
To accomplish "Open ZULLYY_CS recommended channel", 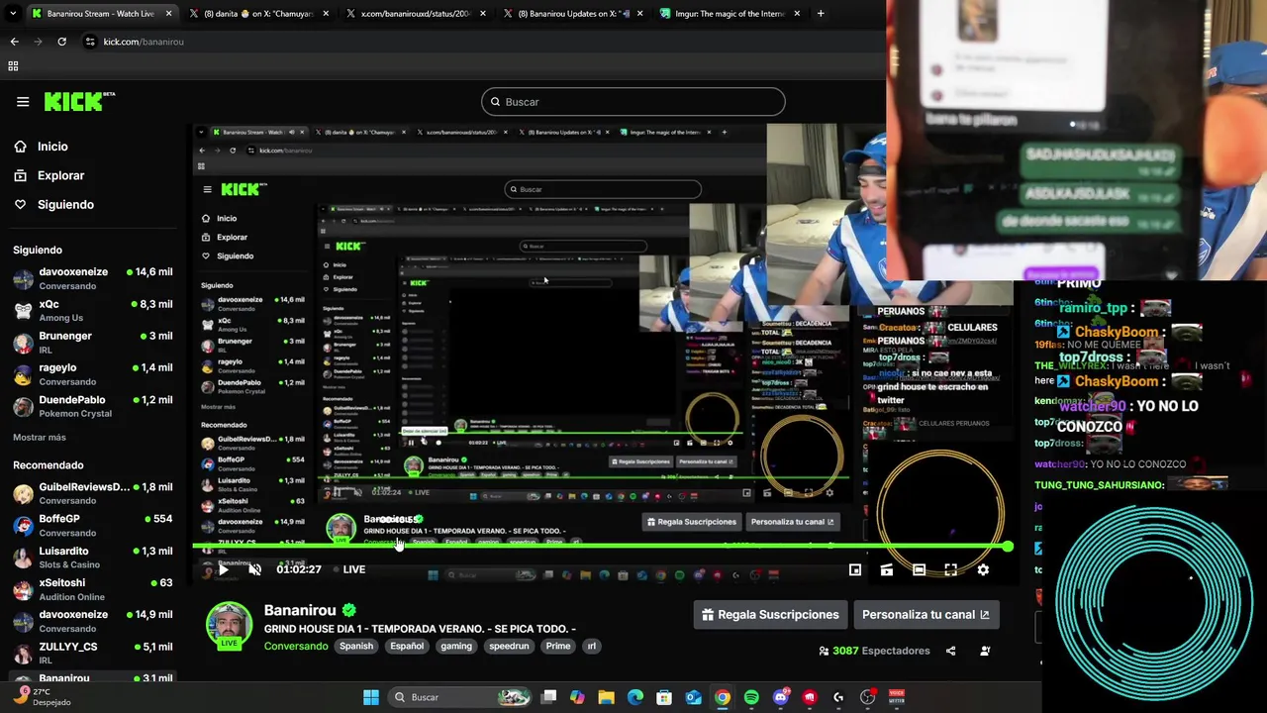I will click(x=91, y=653).
